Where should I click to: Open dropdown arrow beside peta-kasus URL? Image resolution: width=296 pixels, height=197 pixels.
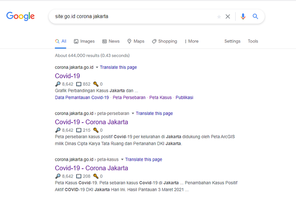click(122, 160)
